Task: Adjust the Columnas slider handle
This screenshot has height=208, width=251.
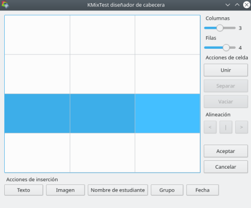Action: coord(219,28)
